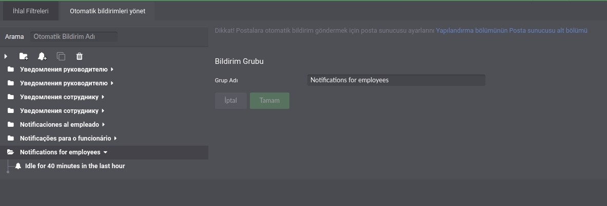The height and width of the screenshot is (206, 607).
Task: Click the Grup Adı text field
Action: 396,80
